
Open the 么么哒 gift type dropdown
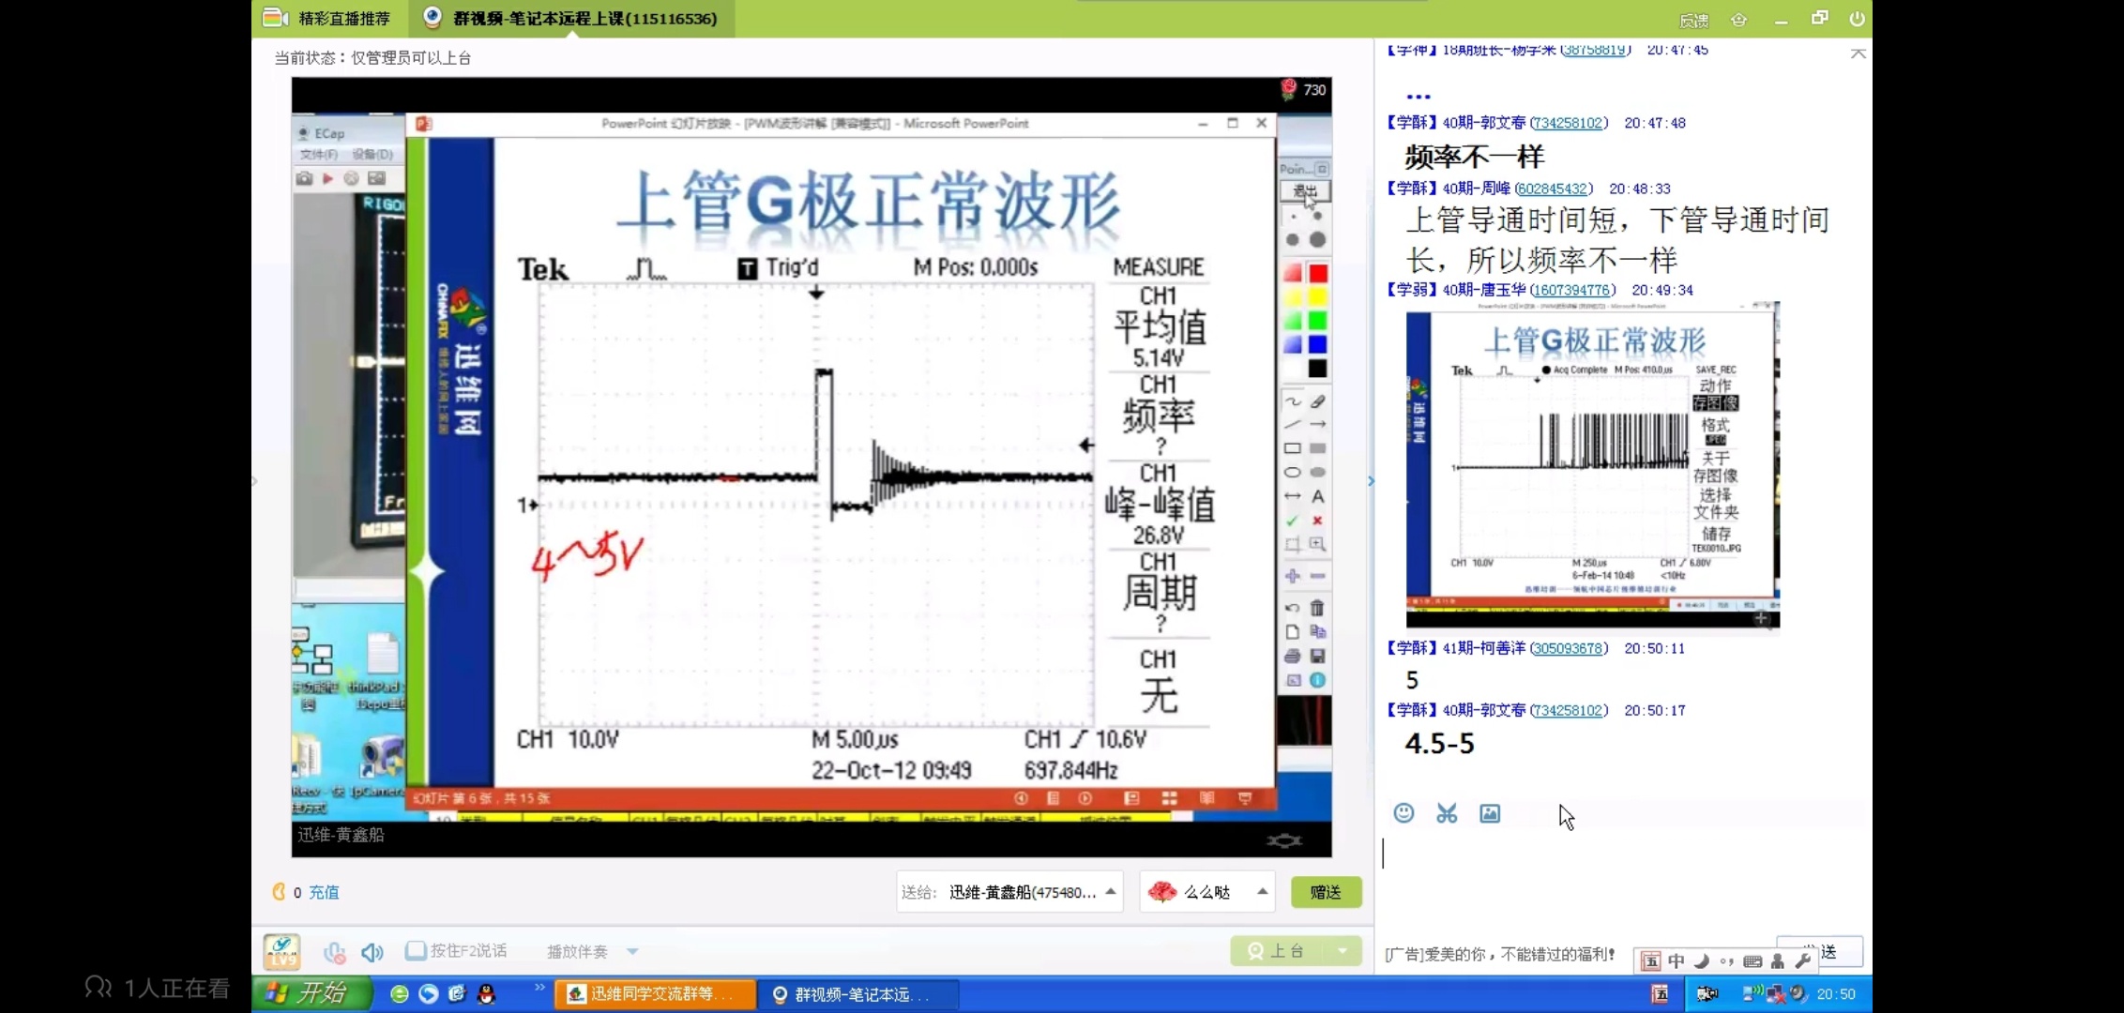(1263, 891)
